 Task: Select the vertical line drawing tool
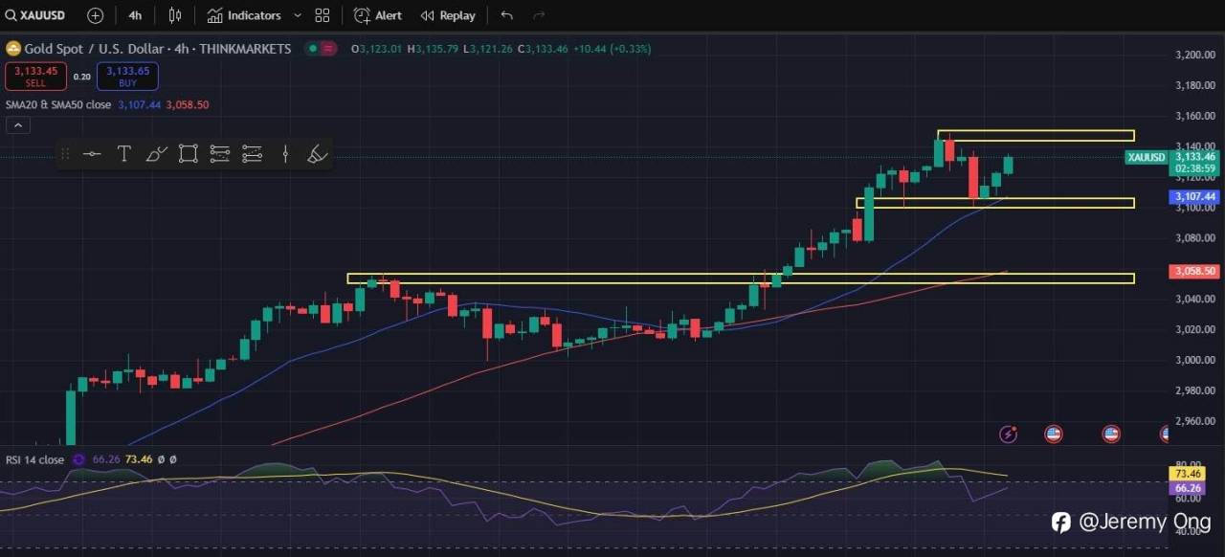click(x=285, y=153)
